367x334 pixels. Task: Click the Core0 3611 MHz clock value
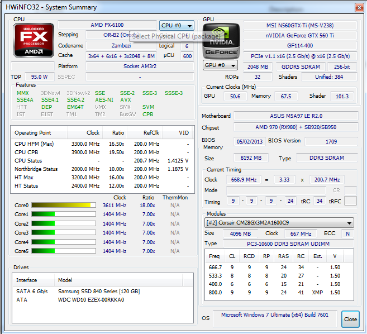(x=115, y=206)
